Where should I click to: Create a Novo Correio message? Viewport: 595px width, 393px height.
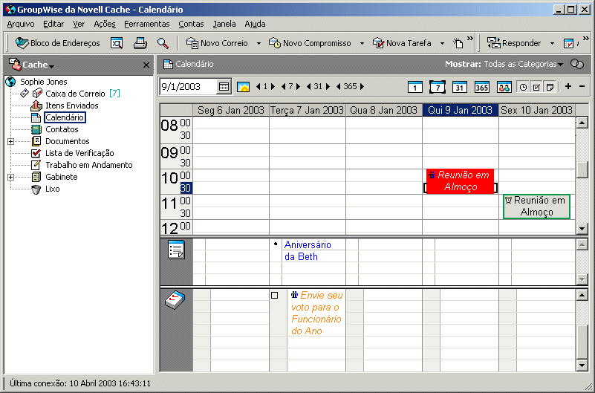217,43
